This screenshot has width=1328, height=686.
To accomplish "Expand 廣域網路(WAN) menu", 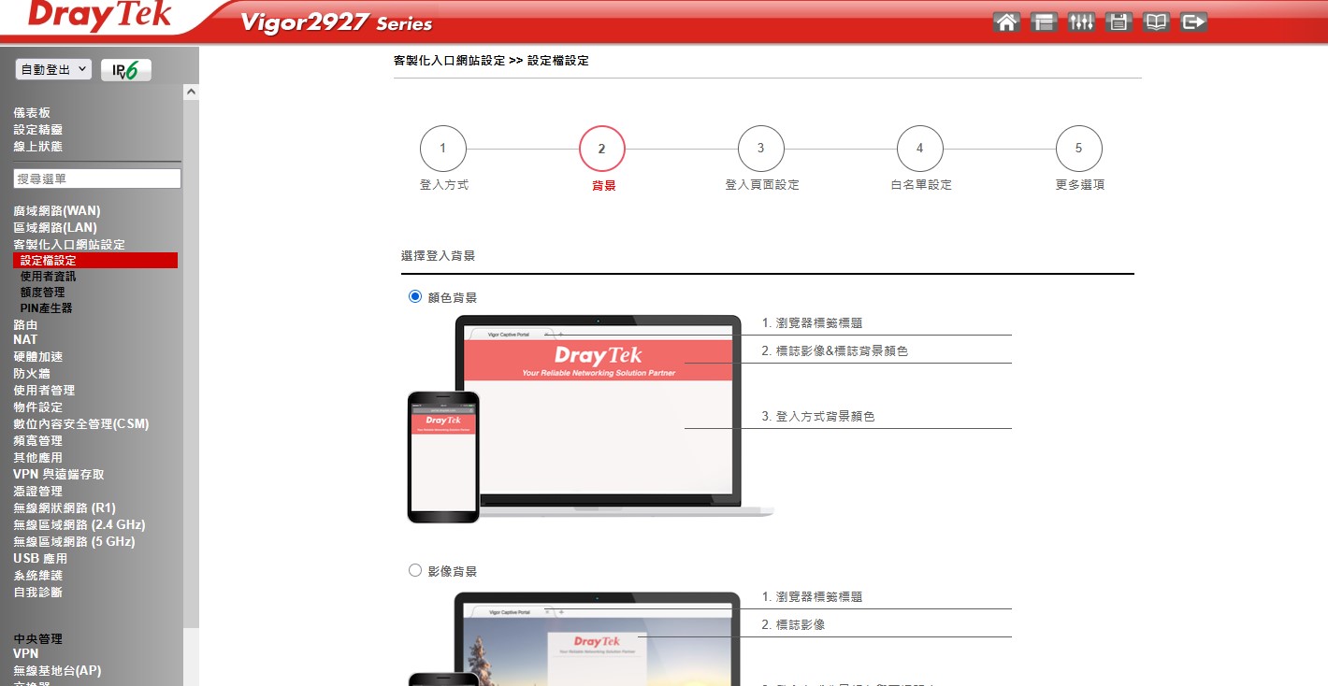I will point(57,211).
